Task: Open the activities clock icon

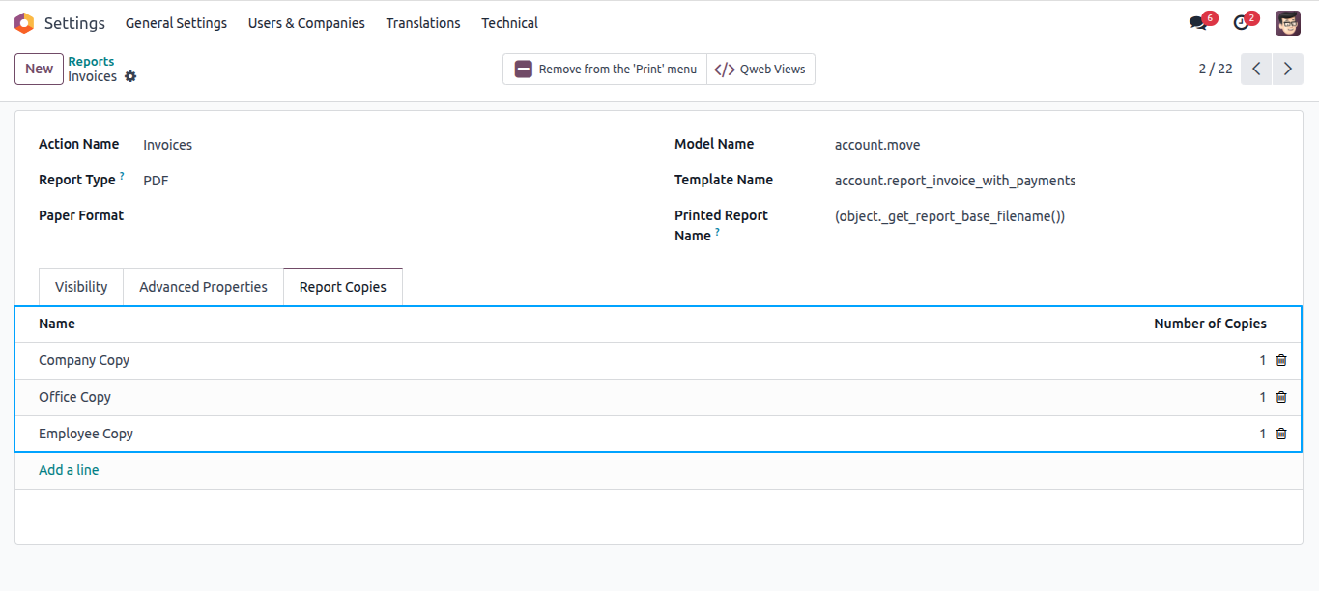Action: pos(1242,23)
